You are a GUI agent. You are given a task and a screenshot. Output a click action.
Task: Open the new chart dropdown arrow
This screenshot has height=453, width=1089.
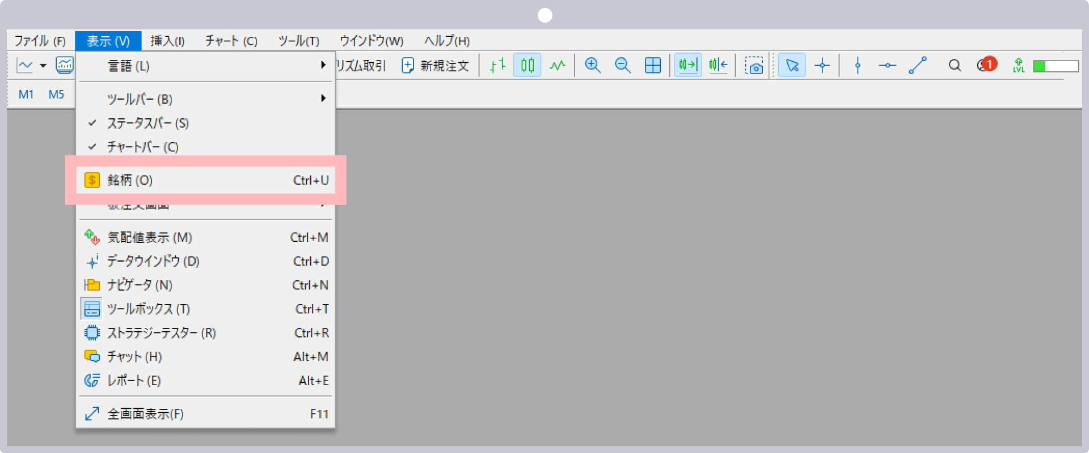point(43,66)
